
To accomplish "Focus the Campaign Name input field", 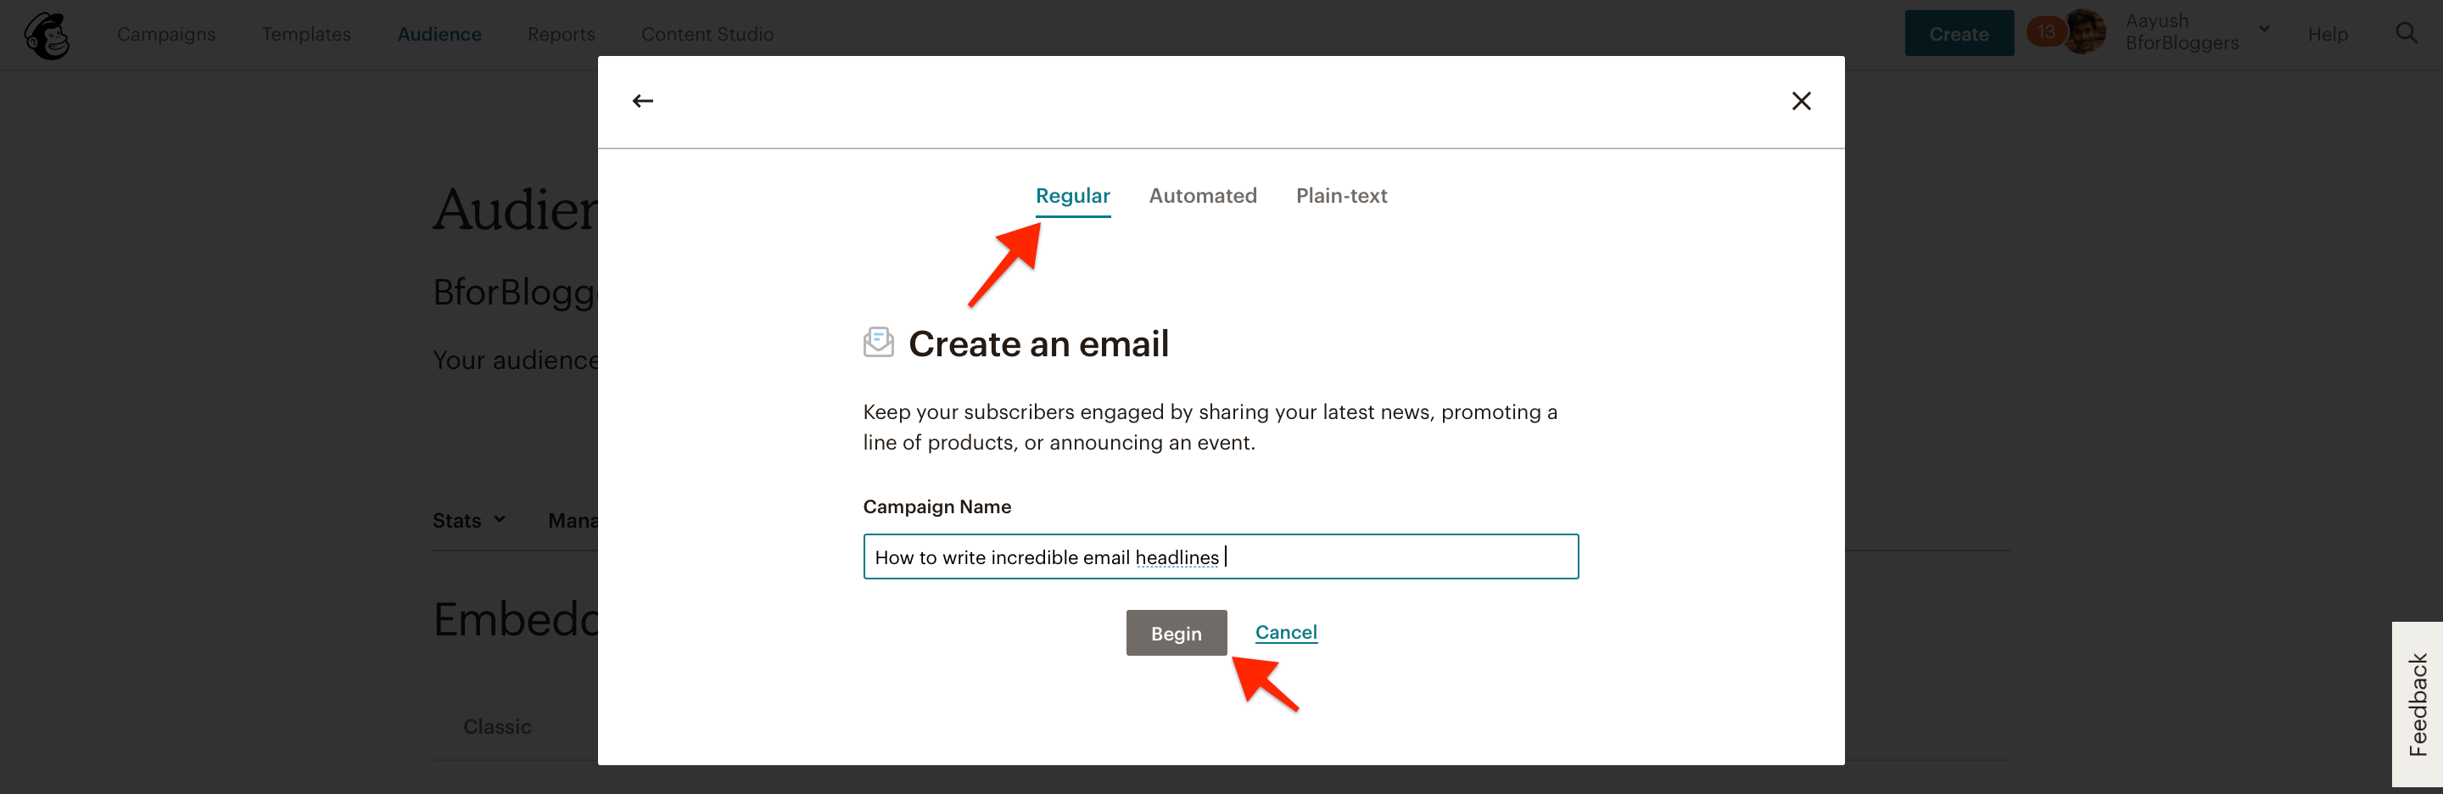I will click(1221, 556).
